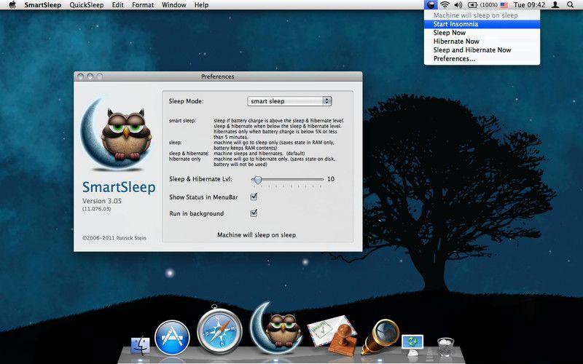The width and height of the screenshot is (583, 364).
Task: Open the SmartSleep application menu
Action: click(x=43, y=5)
